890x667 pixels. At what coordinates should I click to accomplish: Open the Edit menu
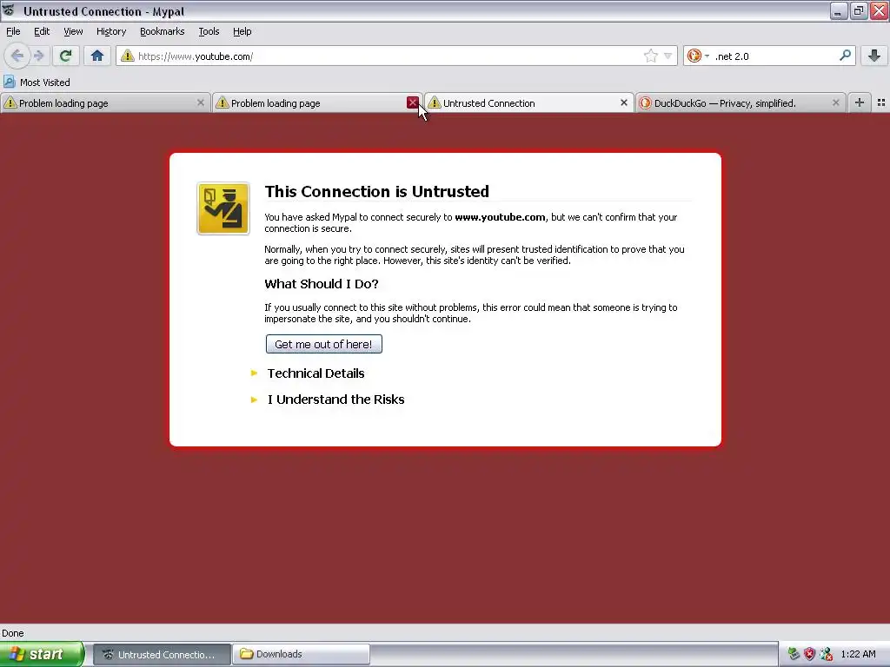[42, 31]
